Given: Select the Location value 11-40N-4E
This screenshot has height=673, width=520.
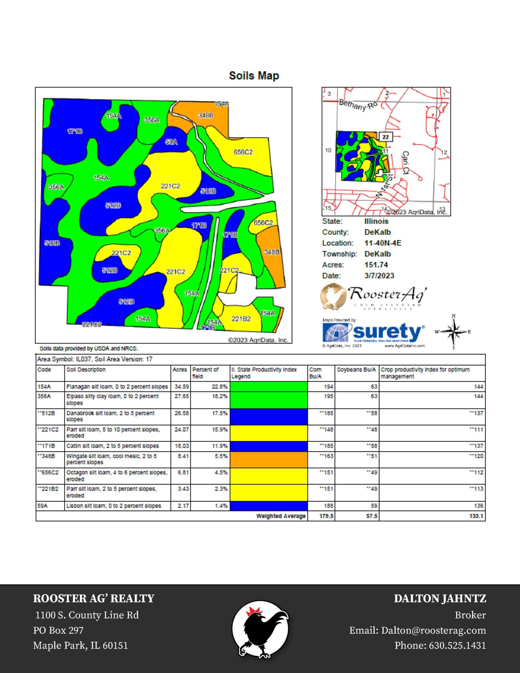Looking at the screenshot, I should coord(383,243).
